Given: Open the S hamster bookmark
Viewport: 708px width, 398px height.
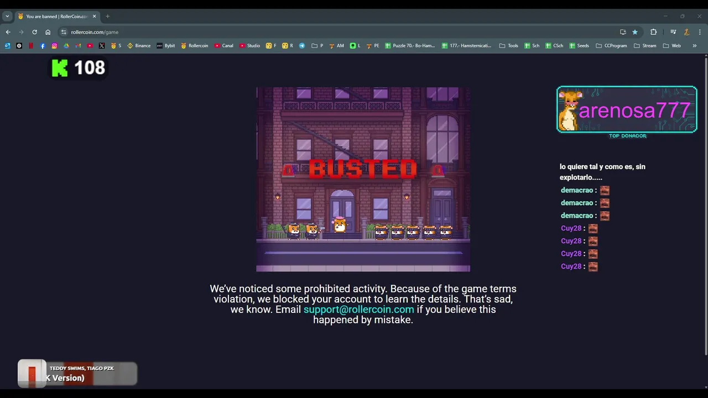Looking at the screenshot, I should pos(116,46).
